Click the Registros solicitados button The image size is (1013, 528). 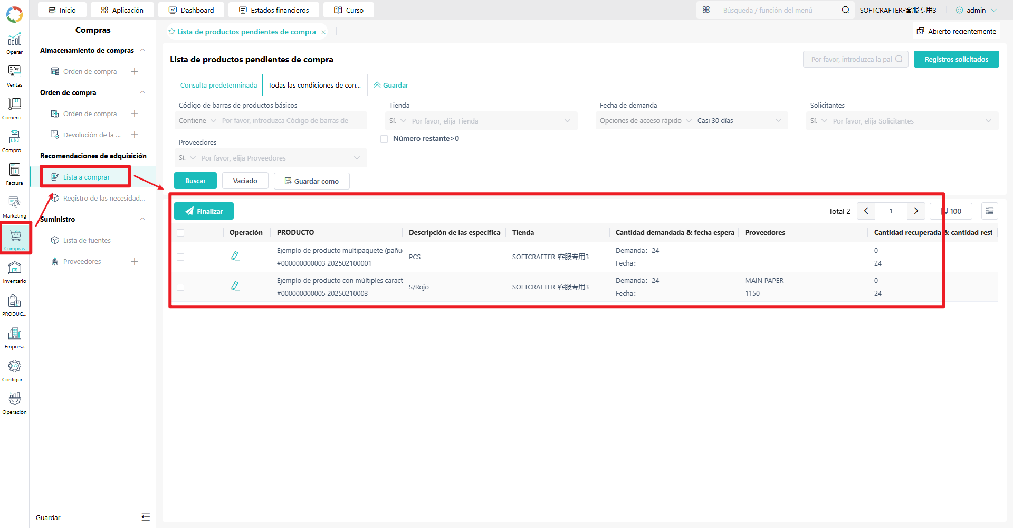point(956,59)
